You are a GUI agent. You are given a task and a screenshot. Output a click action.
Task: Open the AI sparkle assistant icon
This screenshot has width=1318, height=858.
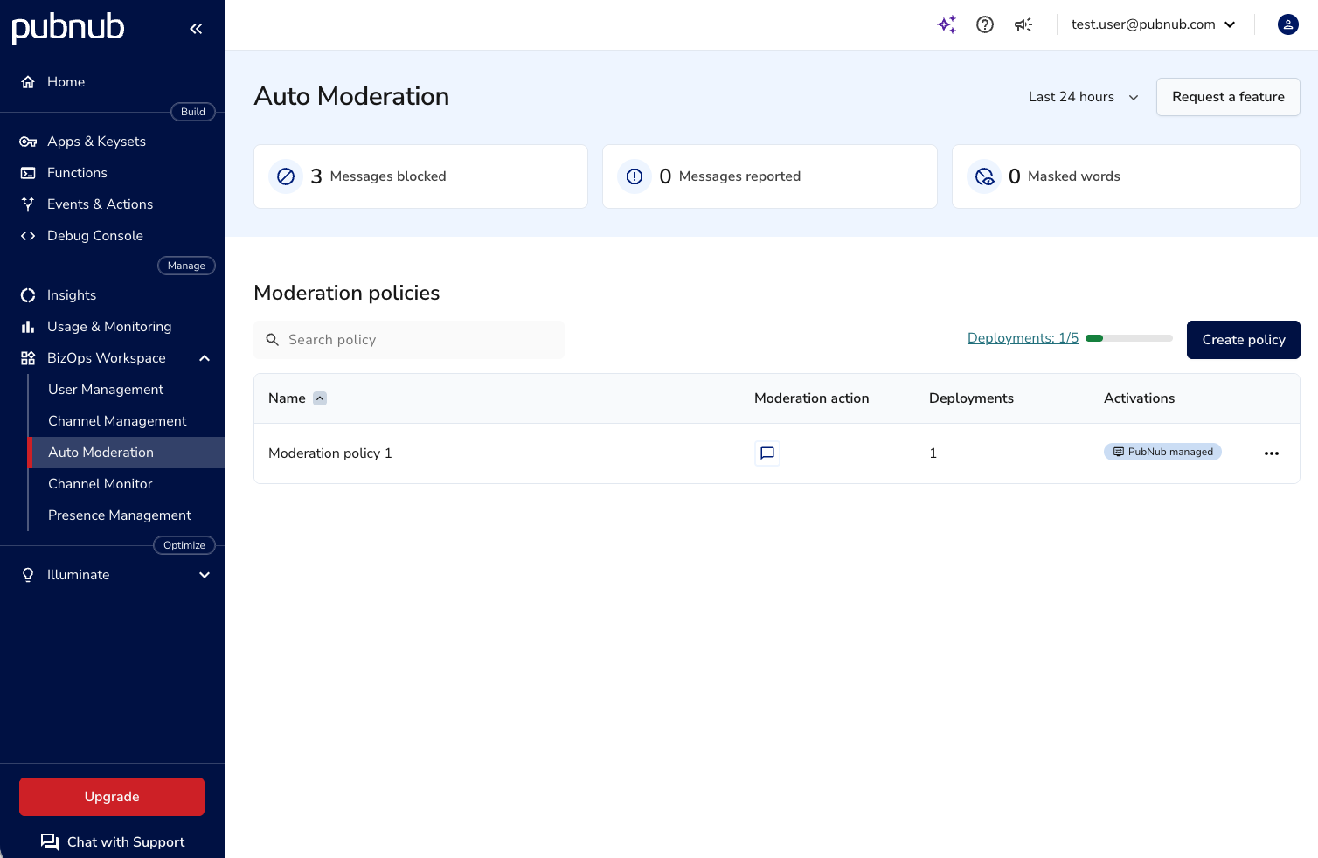[x=947, y=24]
